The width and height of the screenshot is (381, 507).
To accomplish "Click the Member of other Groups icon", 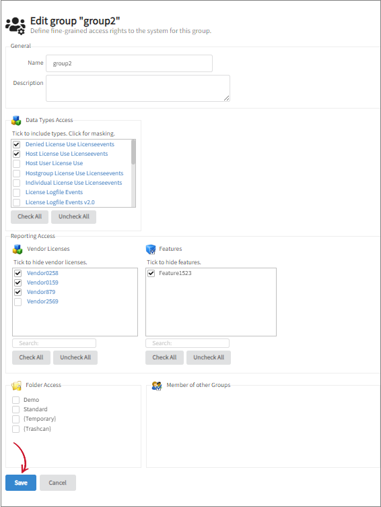I will click(x=157, y=386).
